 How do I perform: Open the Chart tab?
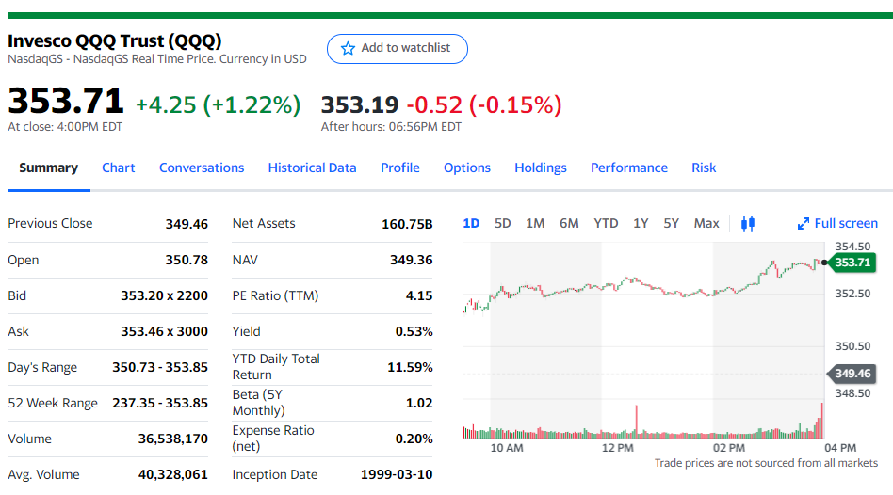pos(119,168)
